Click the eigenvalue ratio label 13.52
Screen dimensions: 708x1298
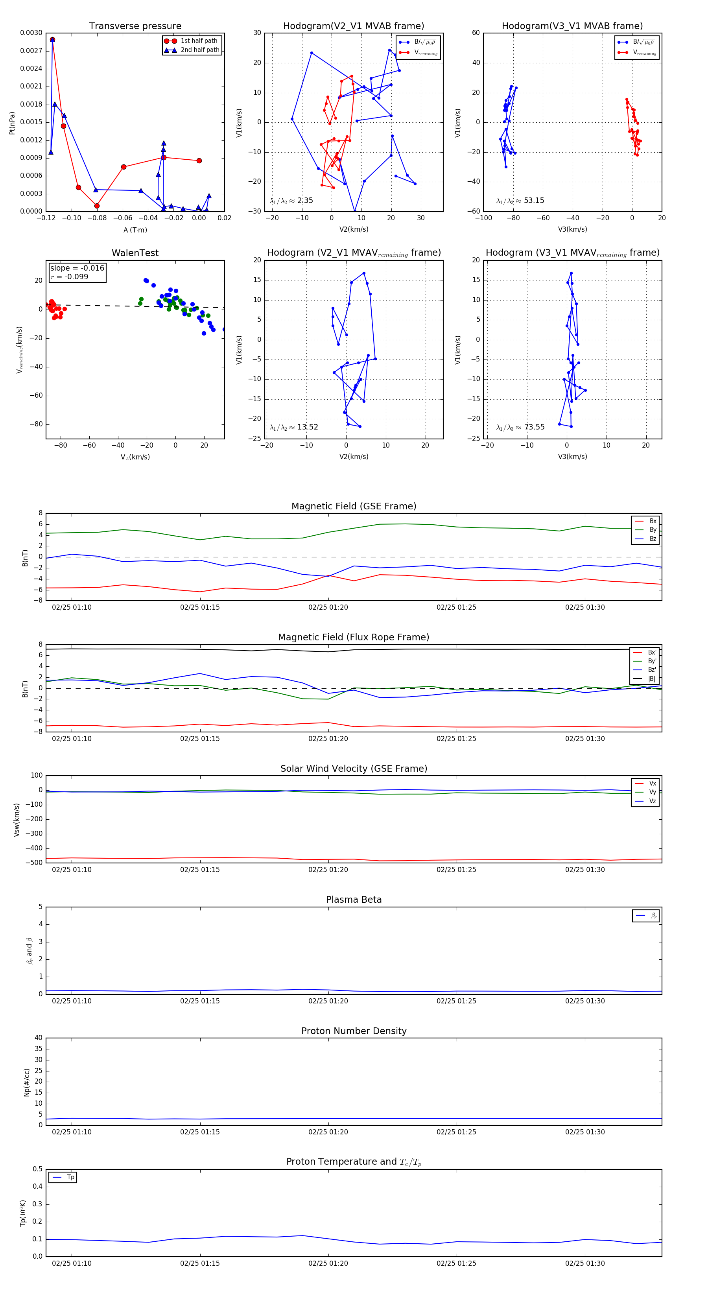[x=294, y=427]
